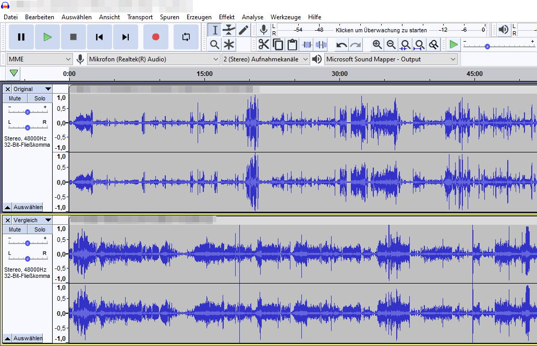
Task: Click the Undo arrow icon
Action: [341, 45]
